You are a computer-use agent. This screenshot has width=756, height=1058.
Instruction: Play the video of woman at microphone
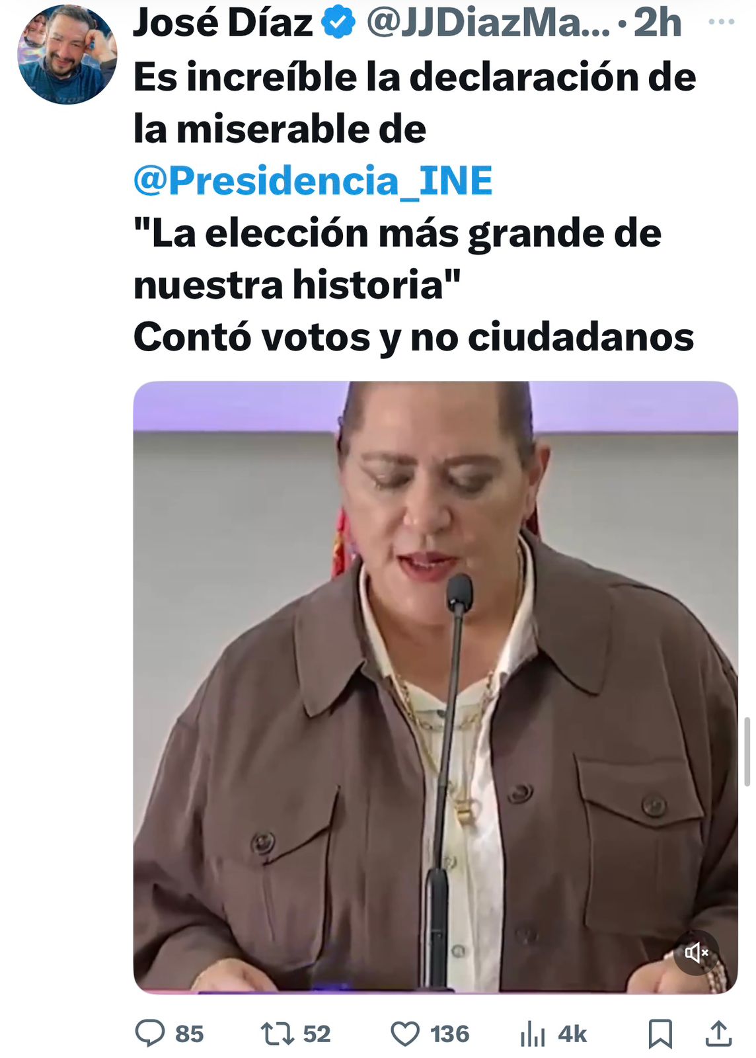[x=435, y=687]
